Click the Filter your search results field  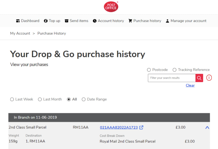172,78
